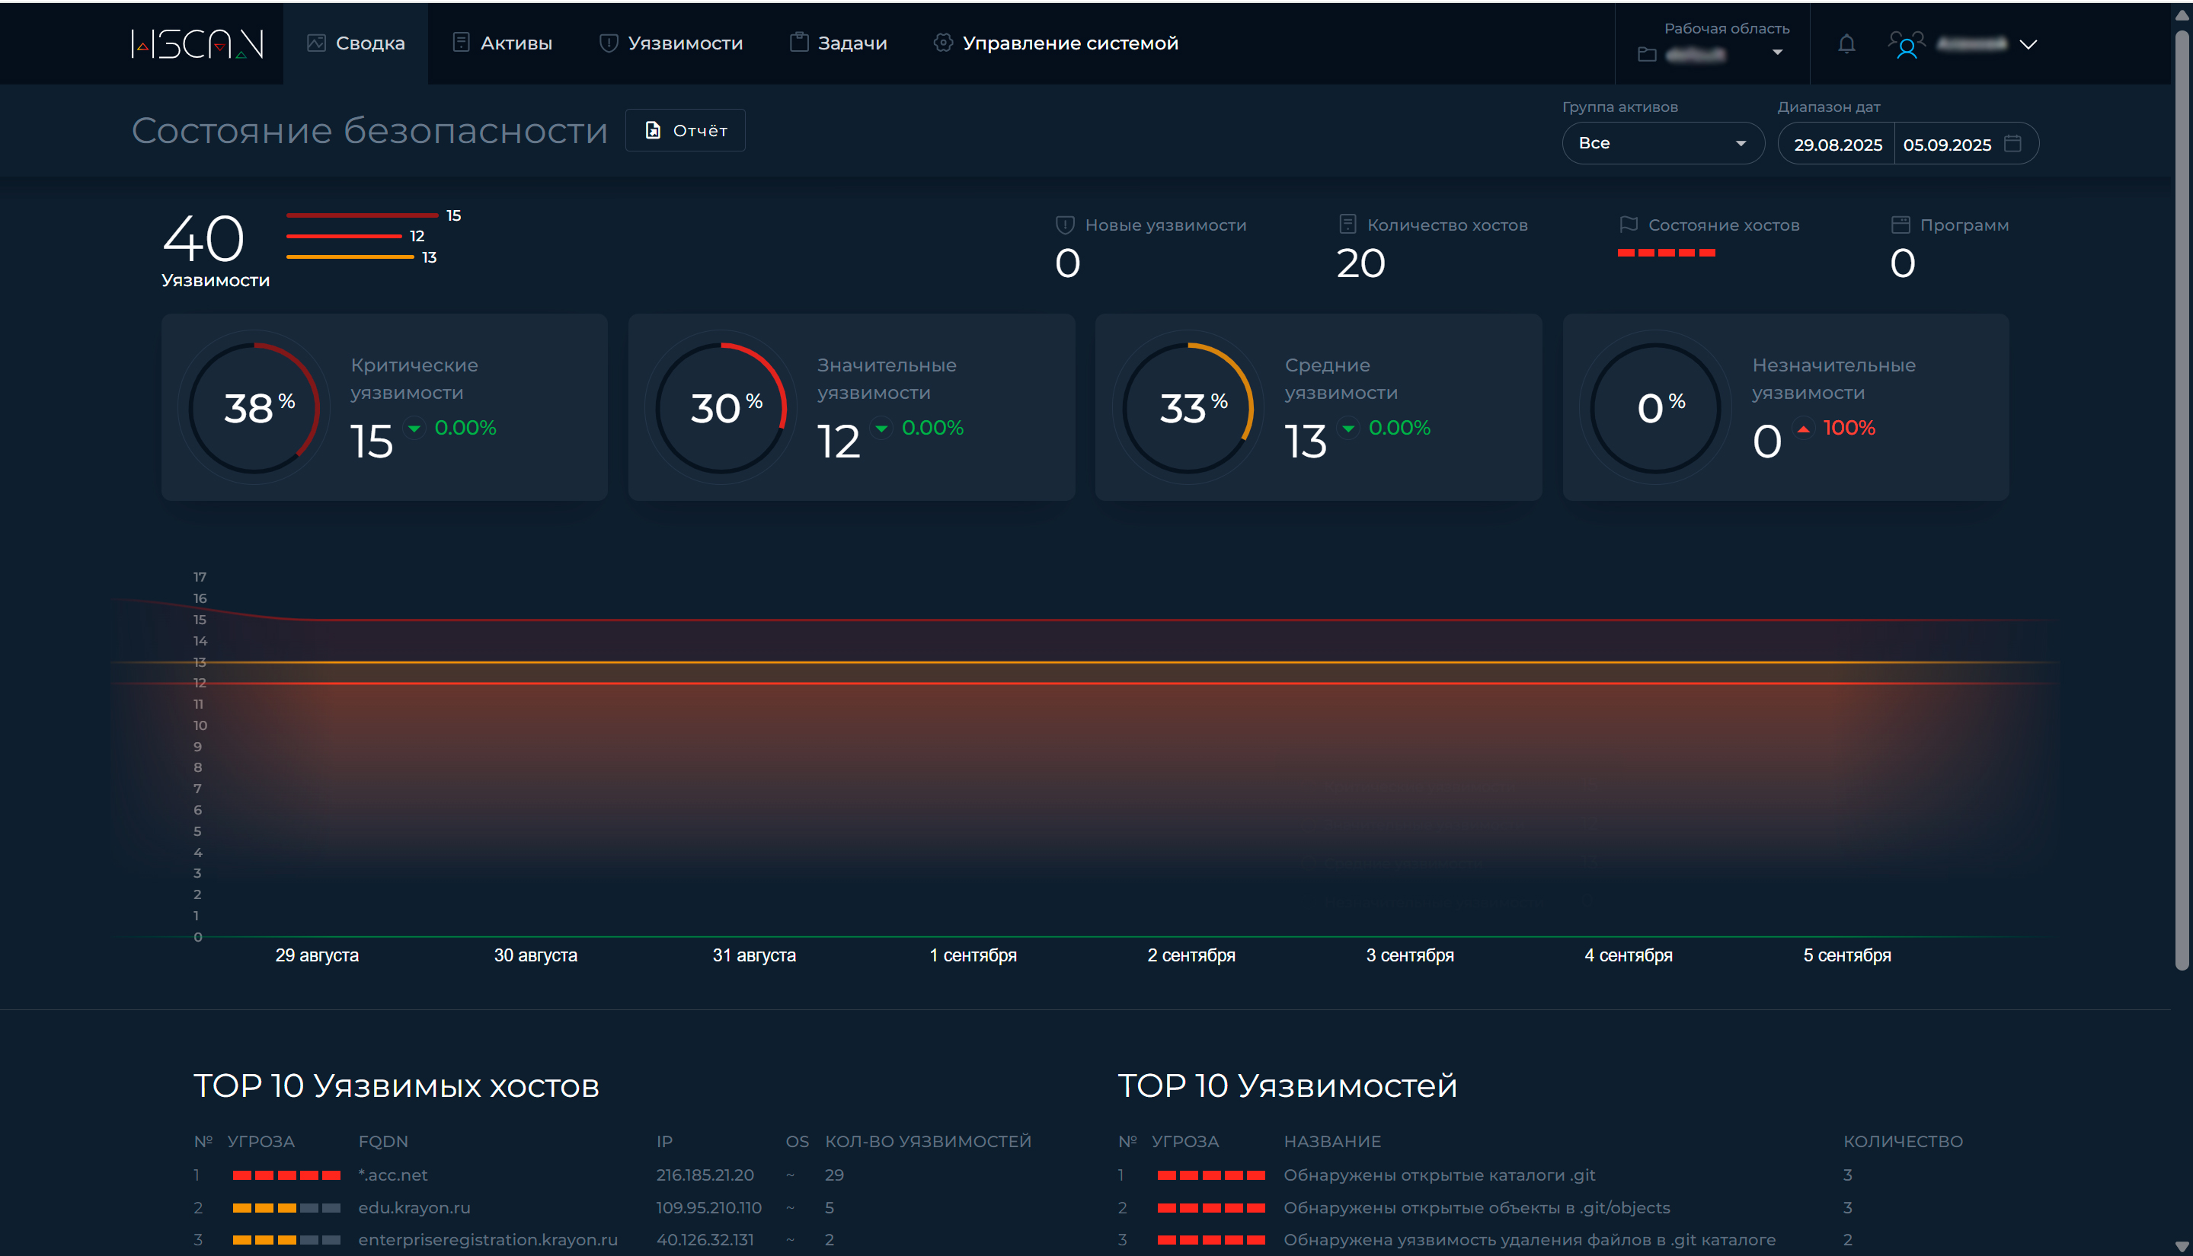2193x1256 pixels.
Task: Open the date range calendar icon
Action: 2012,143
